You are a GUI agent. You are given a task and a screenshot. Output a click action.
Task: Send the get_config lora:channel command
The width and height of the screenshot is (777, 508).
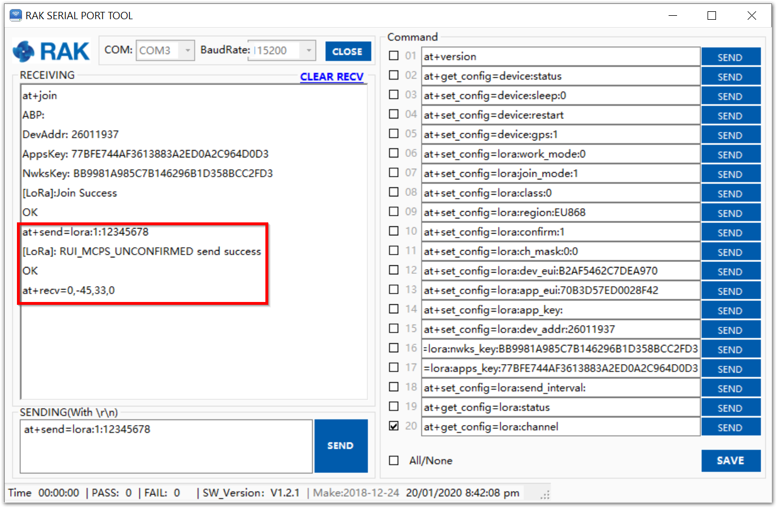click(x=731, y=427)
